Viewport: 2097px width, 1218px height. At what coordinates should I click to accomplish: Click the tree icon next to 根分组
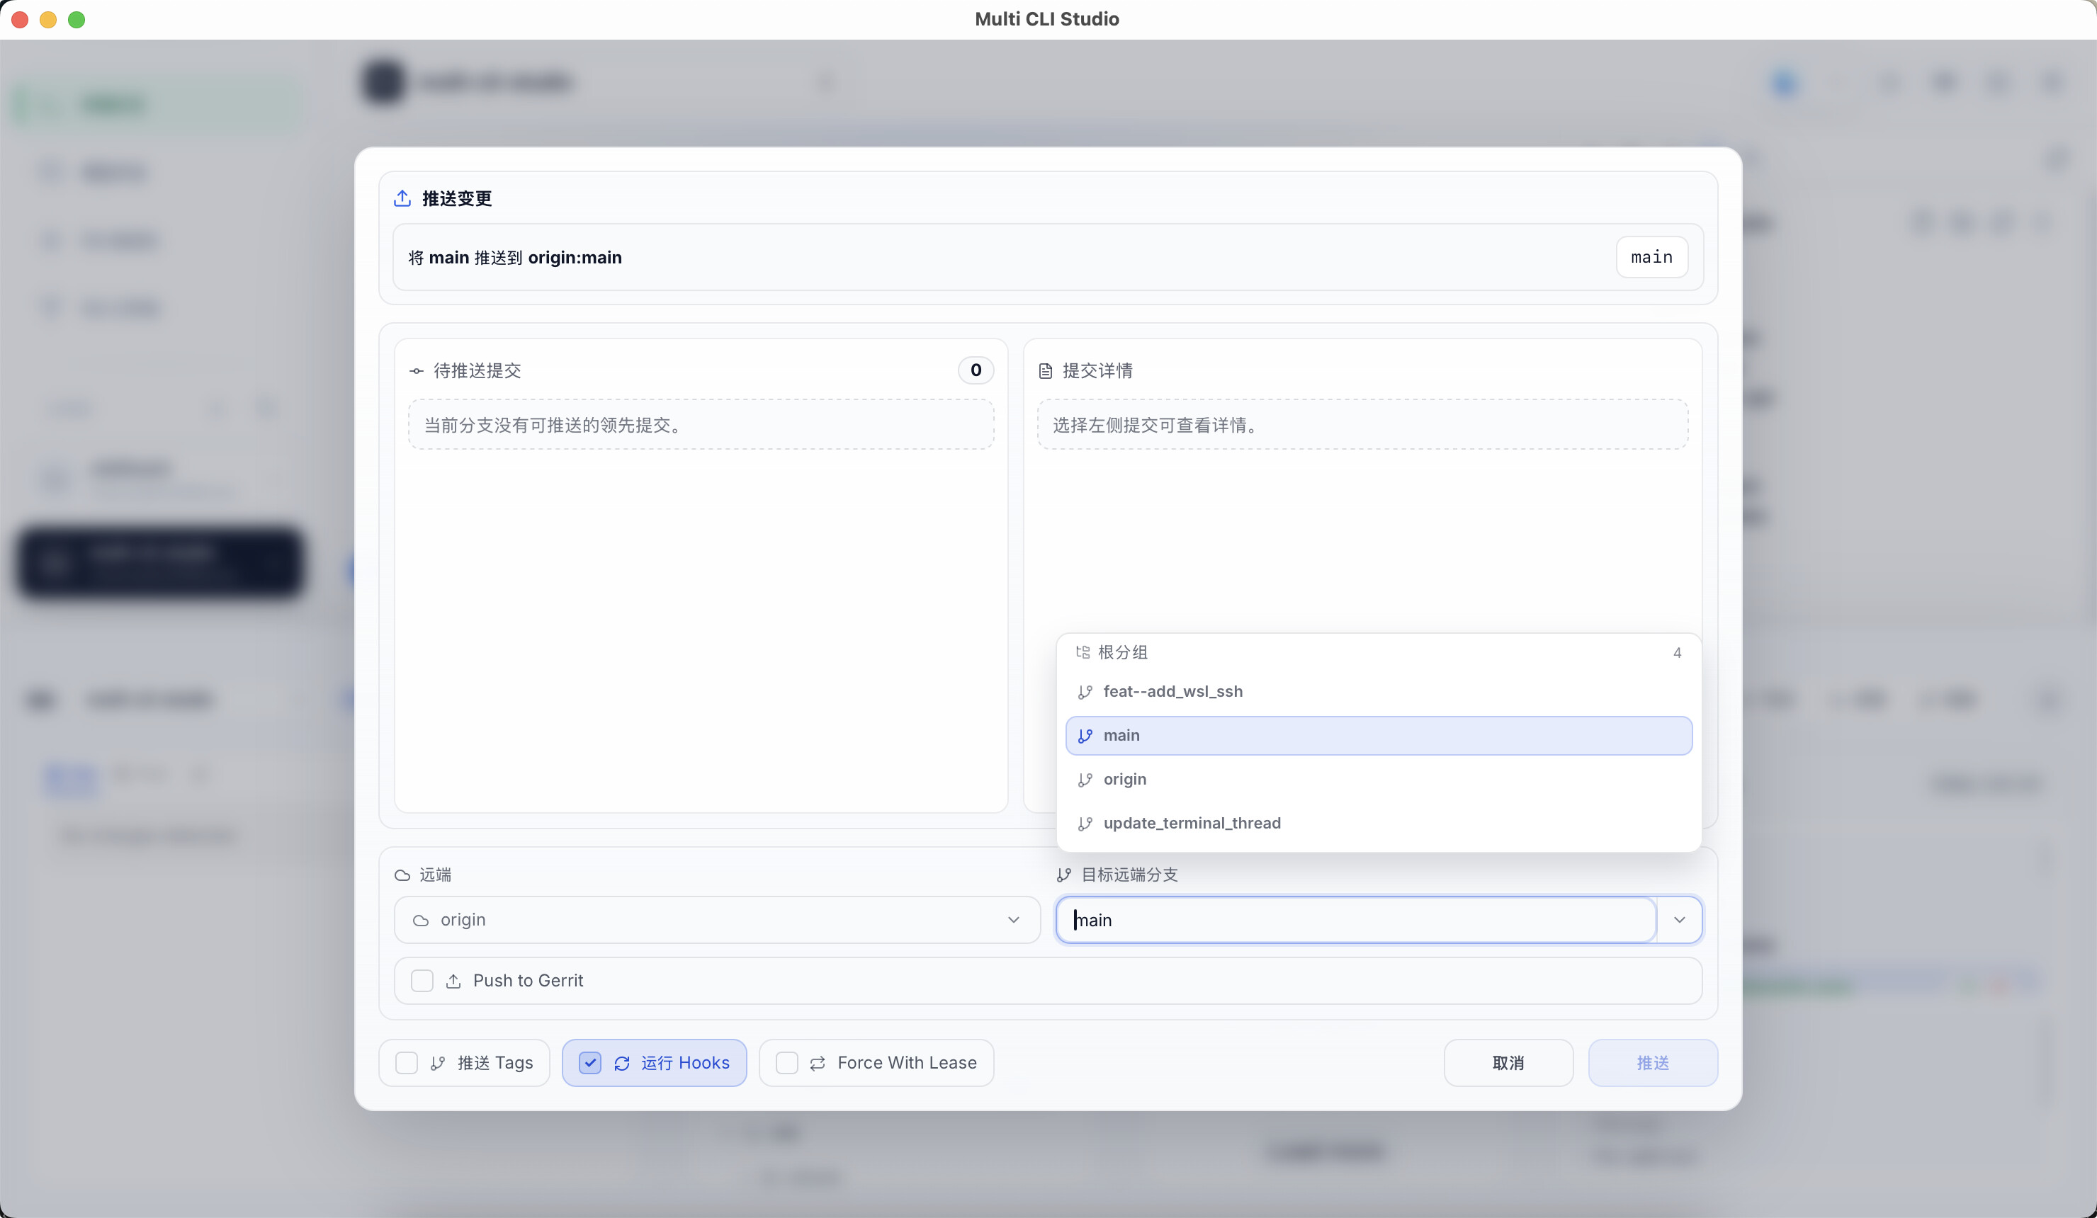pyautogui.click(x=1083, y=652)
